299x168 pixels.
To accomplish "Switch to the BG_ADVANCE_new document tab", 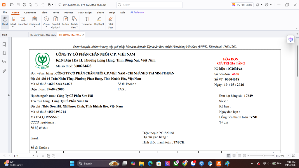I will pos(42,35).
